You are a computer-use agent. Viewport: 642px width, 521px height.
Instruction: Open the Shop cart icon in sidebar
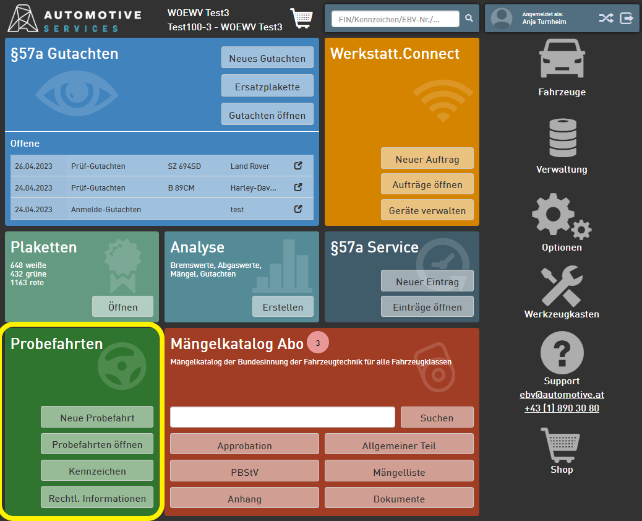[562, 444]
